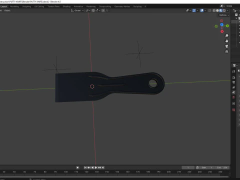Click the red X axis gizmo handle
The image size is (240, 180).
pos(222,31)
